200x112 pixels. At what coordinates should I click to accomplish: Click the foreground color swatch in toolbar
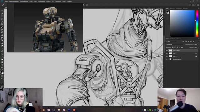pos(1,72)
